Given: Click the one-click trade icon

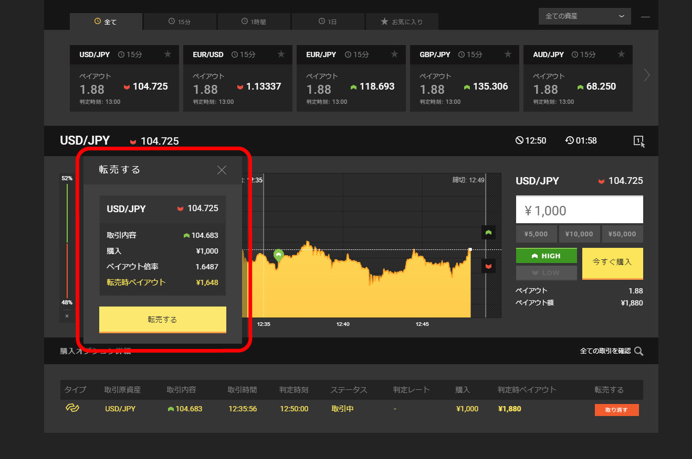Looking at the screenshot, I should [x=638, y=141].
